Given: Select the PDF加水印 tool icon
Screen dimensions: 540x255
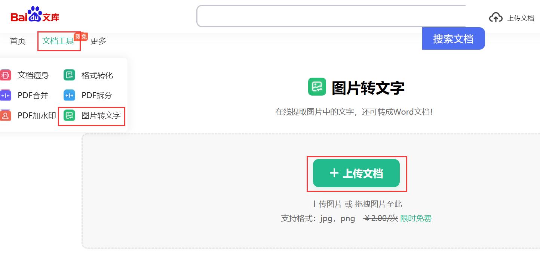Looking at the screenshot, I should coord(5,116).
